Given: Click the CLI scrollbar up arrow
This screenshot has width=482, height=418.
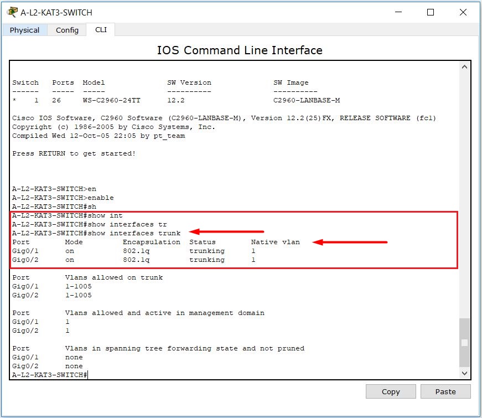Looking at the screenshot, I should 464,67.
